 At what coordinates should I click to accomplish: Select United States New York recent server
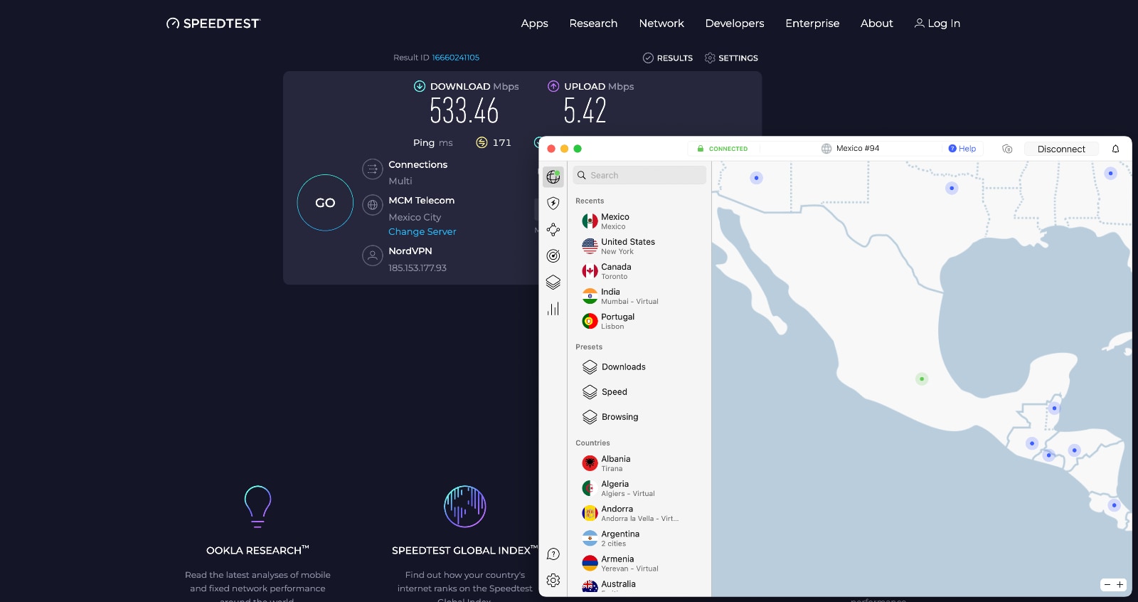[x=639, y=246]
